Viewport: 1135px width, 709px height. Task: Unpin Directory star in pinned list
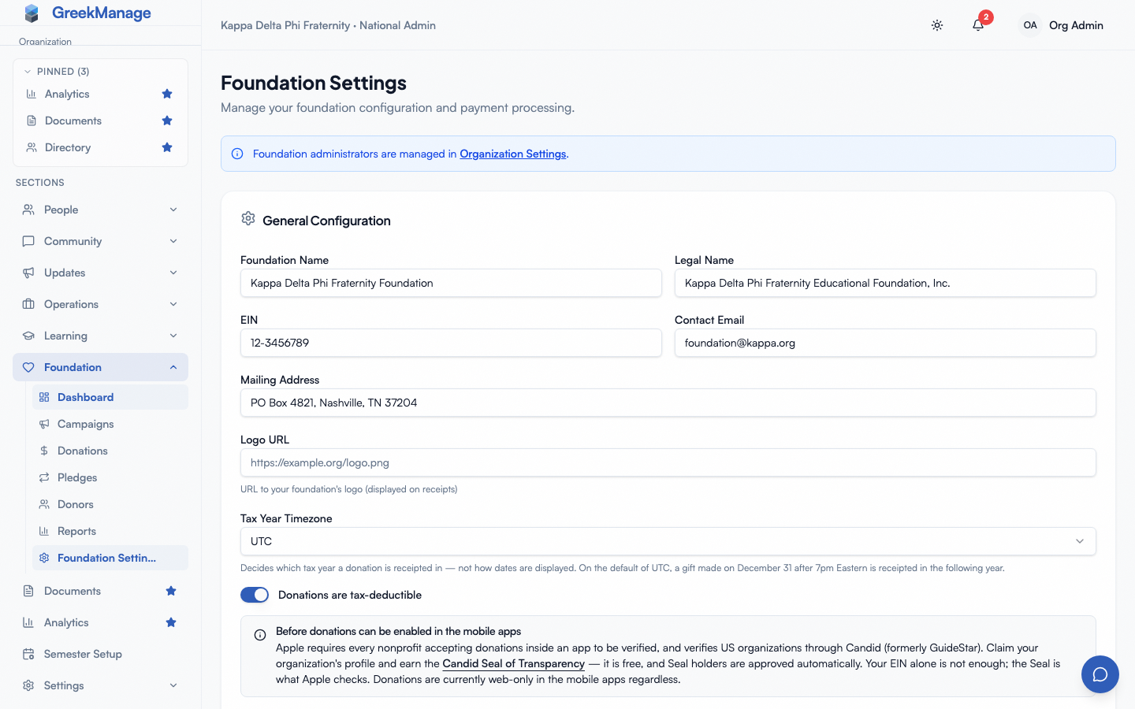pyautogui.click(x=167, y=147)
